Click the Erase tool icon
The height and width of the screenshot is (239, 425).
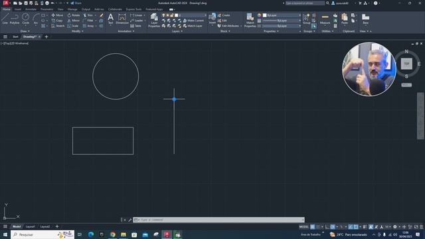(x=102, y=15)
